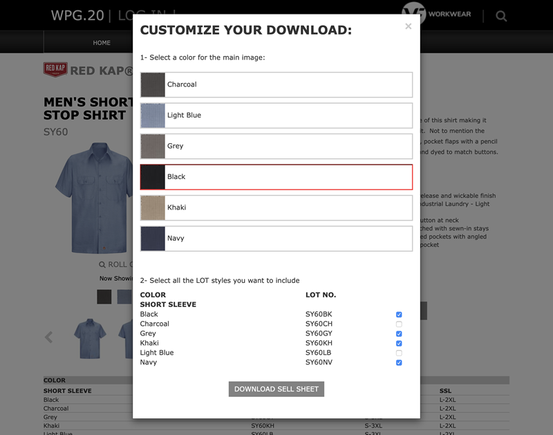The image size is (553, 435).
Task: Open the Home menu item
Action: tap(102, 43)
